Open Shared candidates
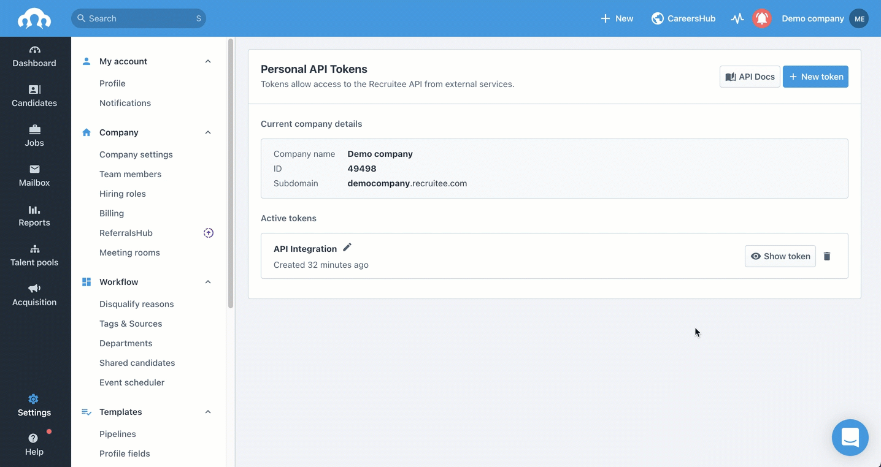Viewport: 881px width, 467px height. click(x=137, y=363)
